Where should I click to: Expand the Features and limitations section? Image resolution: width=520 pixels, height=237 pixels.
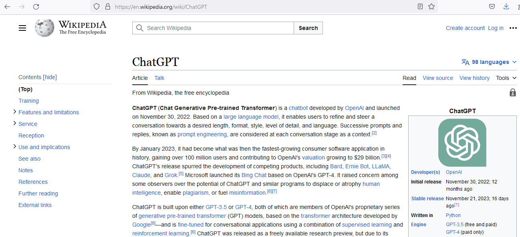(x=15, y=112)
